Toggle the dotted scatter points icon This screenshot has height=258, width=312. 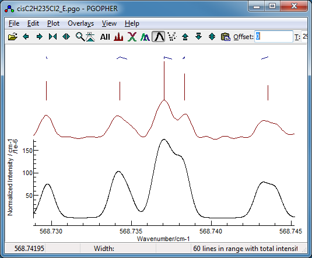click(x=171, y=37)
